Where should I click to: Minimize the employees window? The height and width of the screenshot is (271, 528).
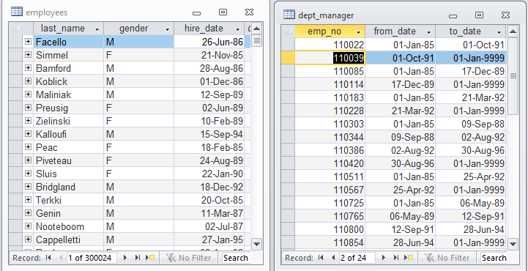click(x=197, y=13)
